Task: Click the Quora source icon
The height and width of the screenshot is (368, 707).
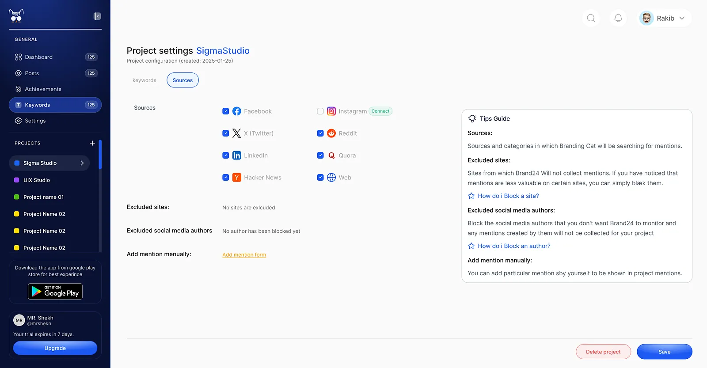Action: (x=331, y=156)
